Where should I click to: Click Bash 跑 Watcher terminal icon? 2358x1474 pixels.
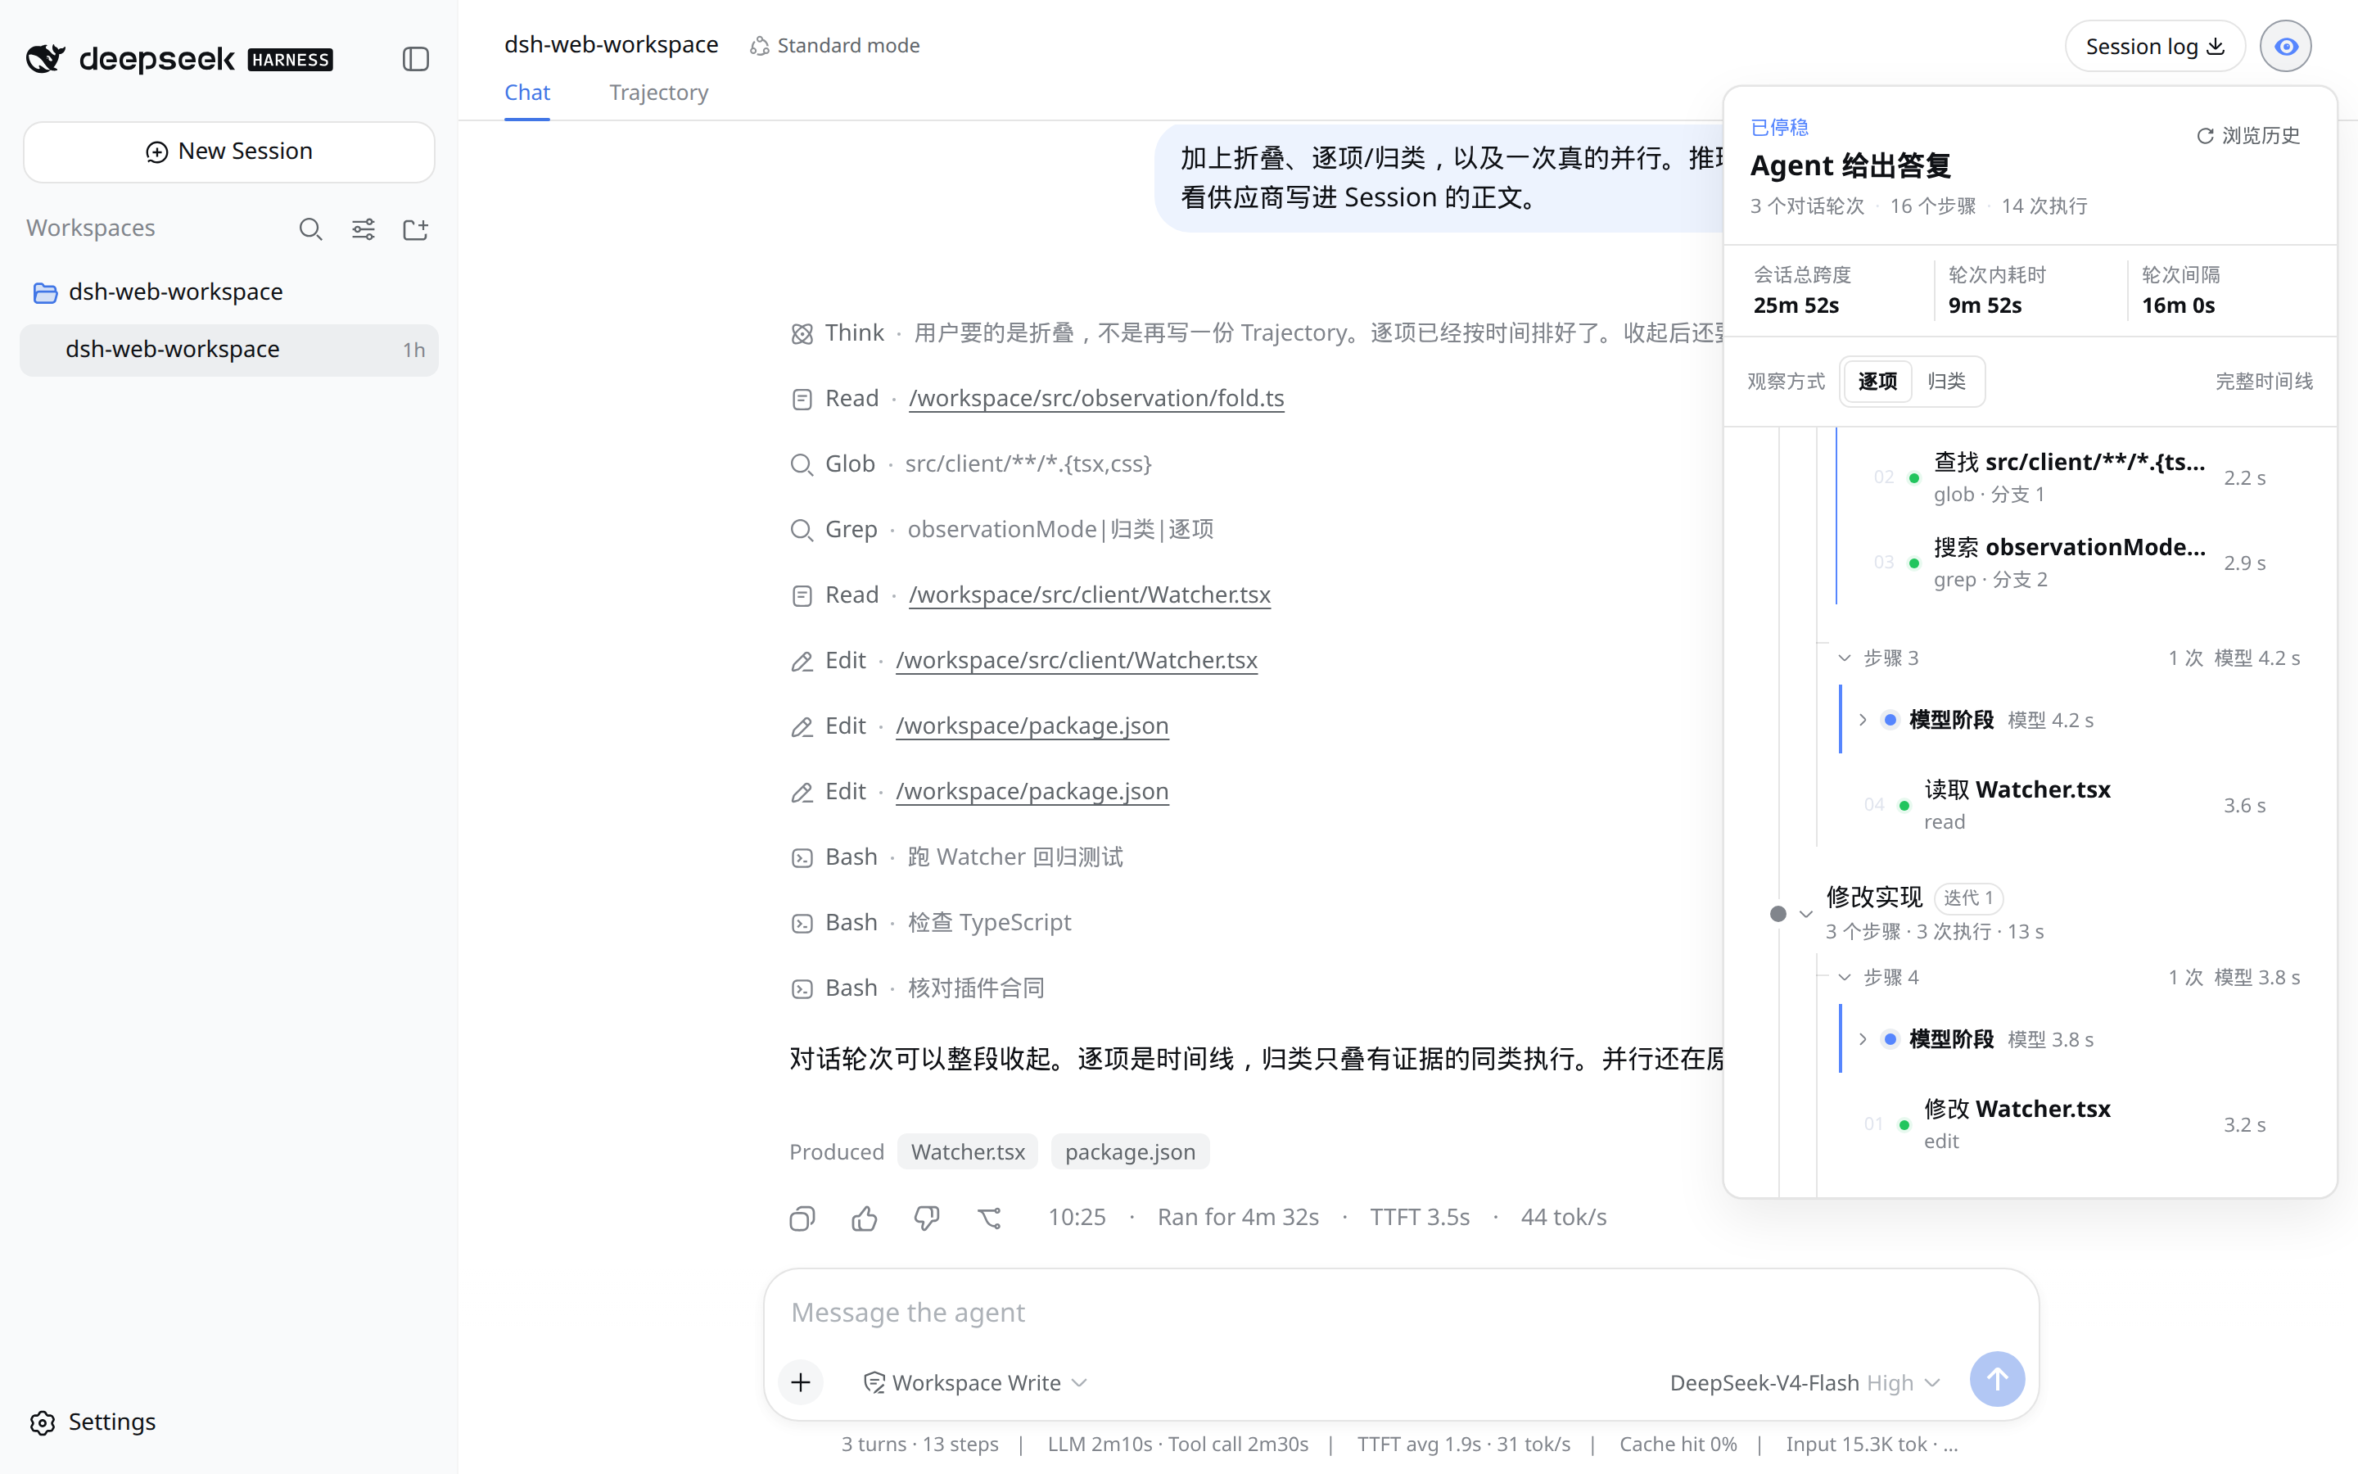(802, 858)
